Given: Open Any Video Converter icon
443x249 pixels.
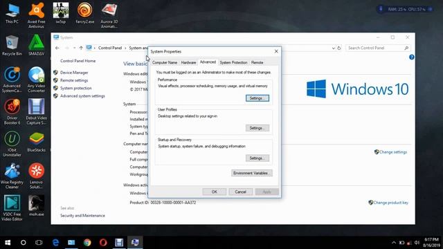Looking at the screenshot, I should [36, 80].
